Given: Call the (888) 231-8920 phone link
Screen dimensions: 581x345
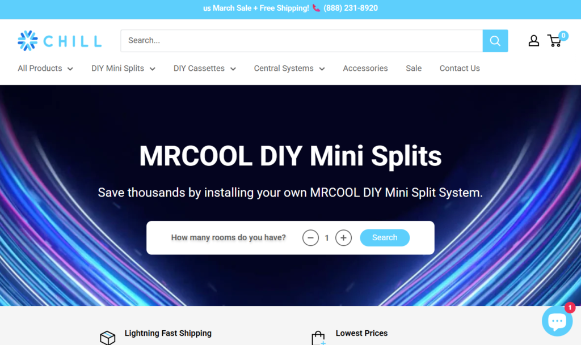Looking at the screenshot, I should [351, 8].
